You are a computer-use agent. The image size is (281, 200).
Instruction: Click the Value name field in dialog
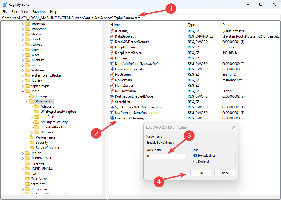(191, 143)
